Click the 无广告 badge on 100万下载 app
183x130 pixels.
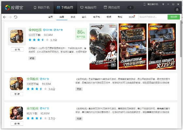(44, 79)
